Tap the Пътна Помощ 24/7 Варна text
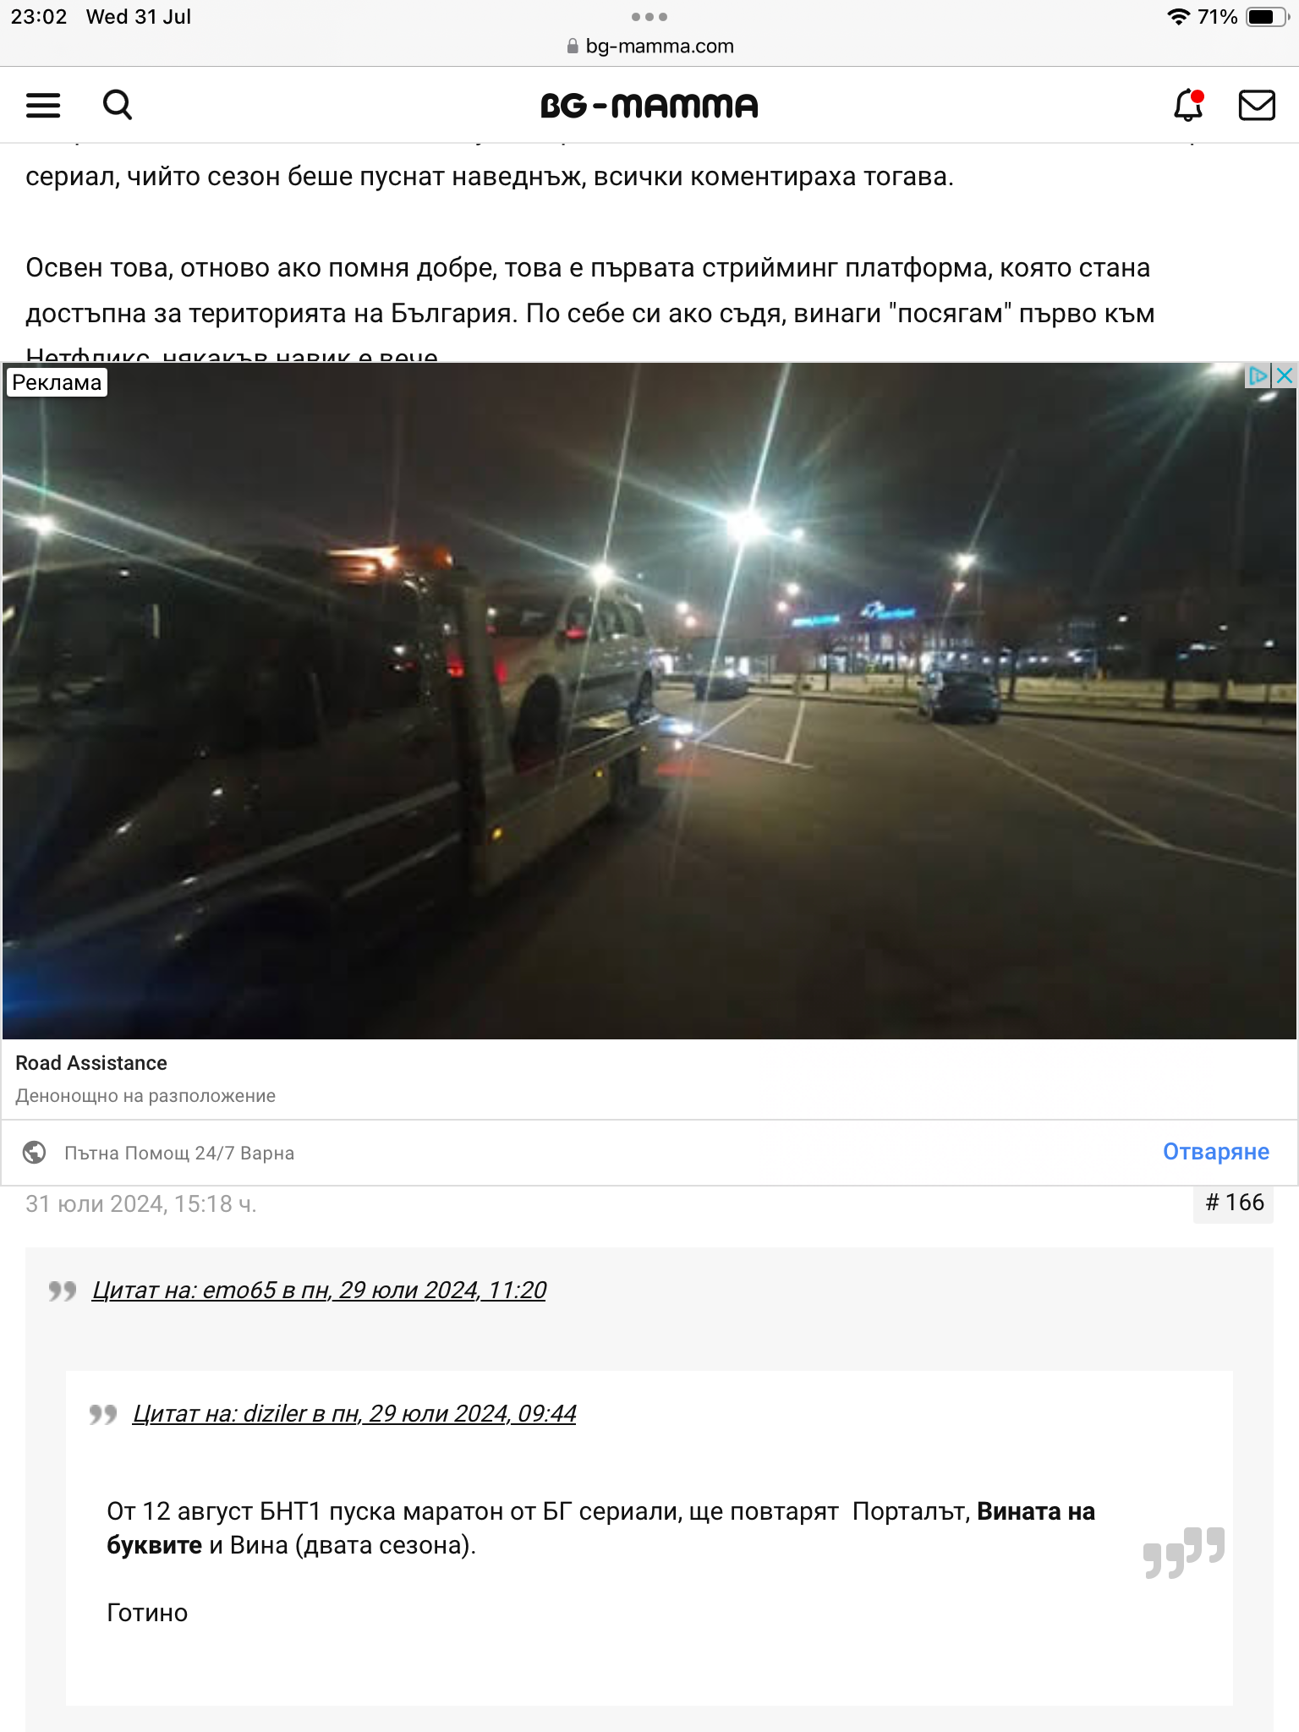1299x1732 pixels. coord(179,1153)
